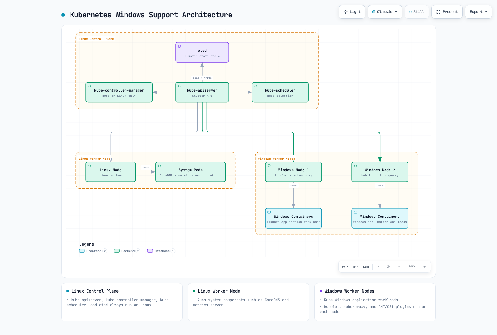Click the 'Linux Control Plane' group label

click(x=96, y=39)
